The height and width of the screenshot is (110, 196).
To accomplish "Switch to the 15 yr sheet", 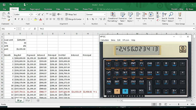I will 27,100.
